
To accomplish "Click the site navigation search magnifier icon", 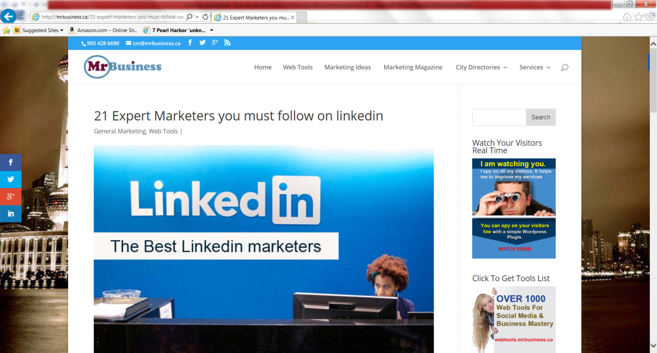I will (x=565, y=67).
